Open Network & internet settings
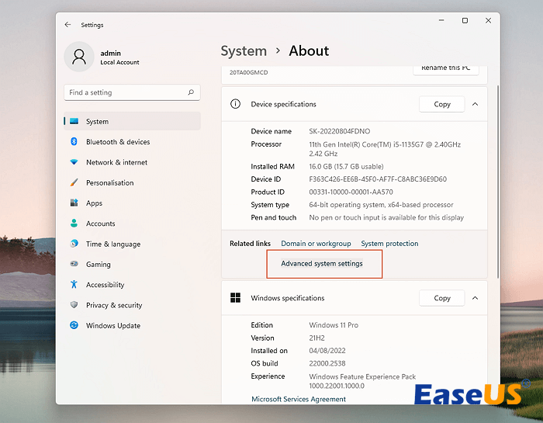This screenshot has width=543, height=423. (x=116, y=162)
